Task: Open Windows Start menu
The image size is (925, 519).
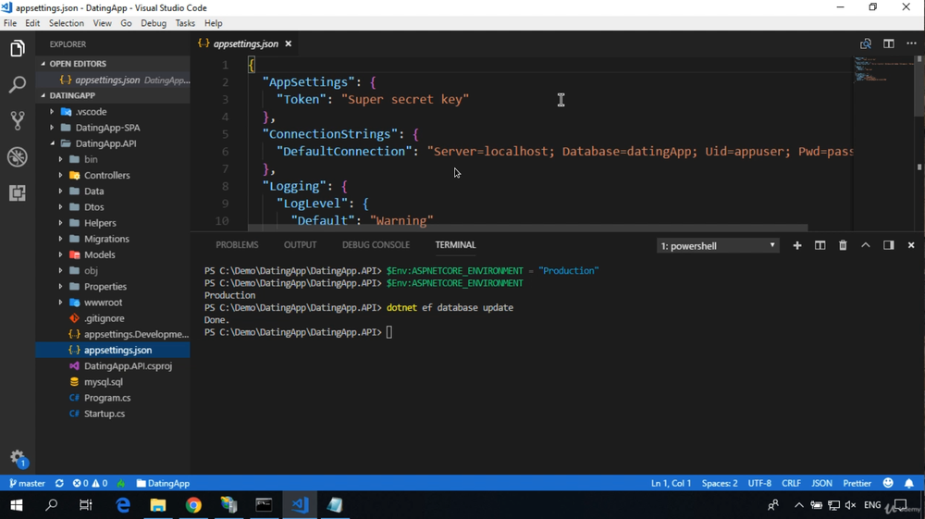Action: point(16,505)
